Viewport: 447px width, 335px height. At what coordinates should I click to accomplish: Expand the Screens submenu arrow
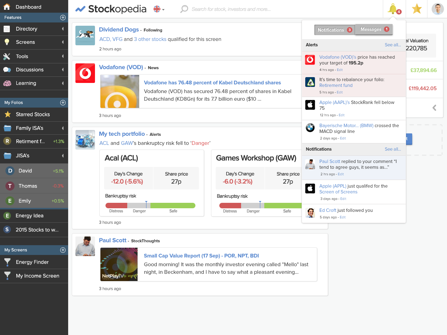pos(63,42)
